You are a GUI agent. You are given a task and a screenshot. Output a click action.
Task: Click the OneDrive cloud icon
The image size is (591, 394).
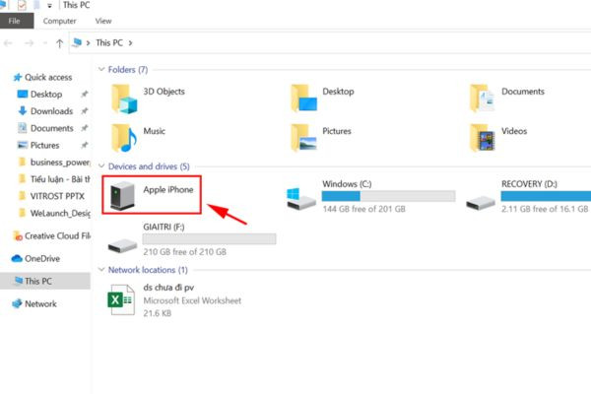pos(17,258)
